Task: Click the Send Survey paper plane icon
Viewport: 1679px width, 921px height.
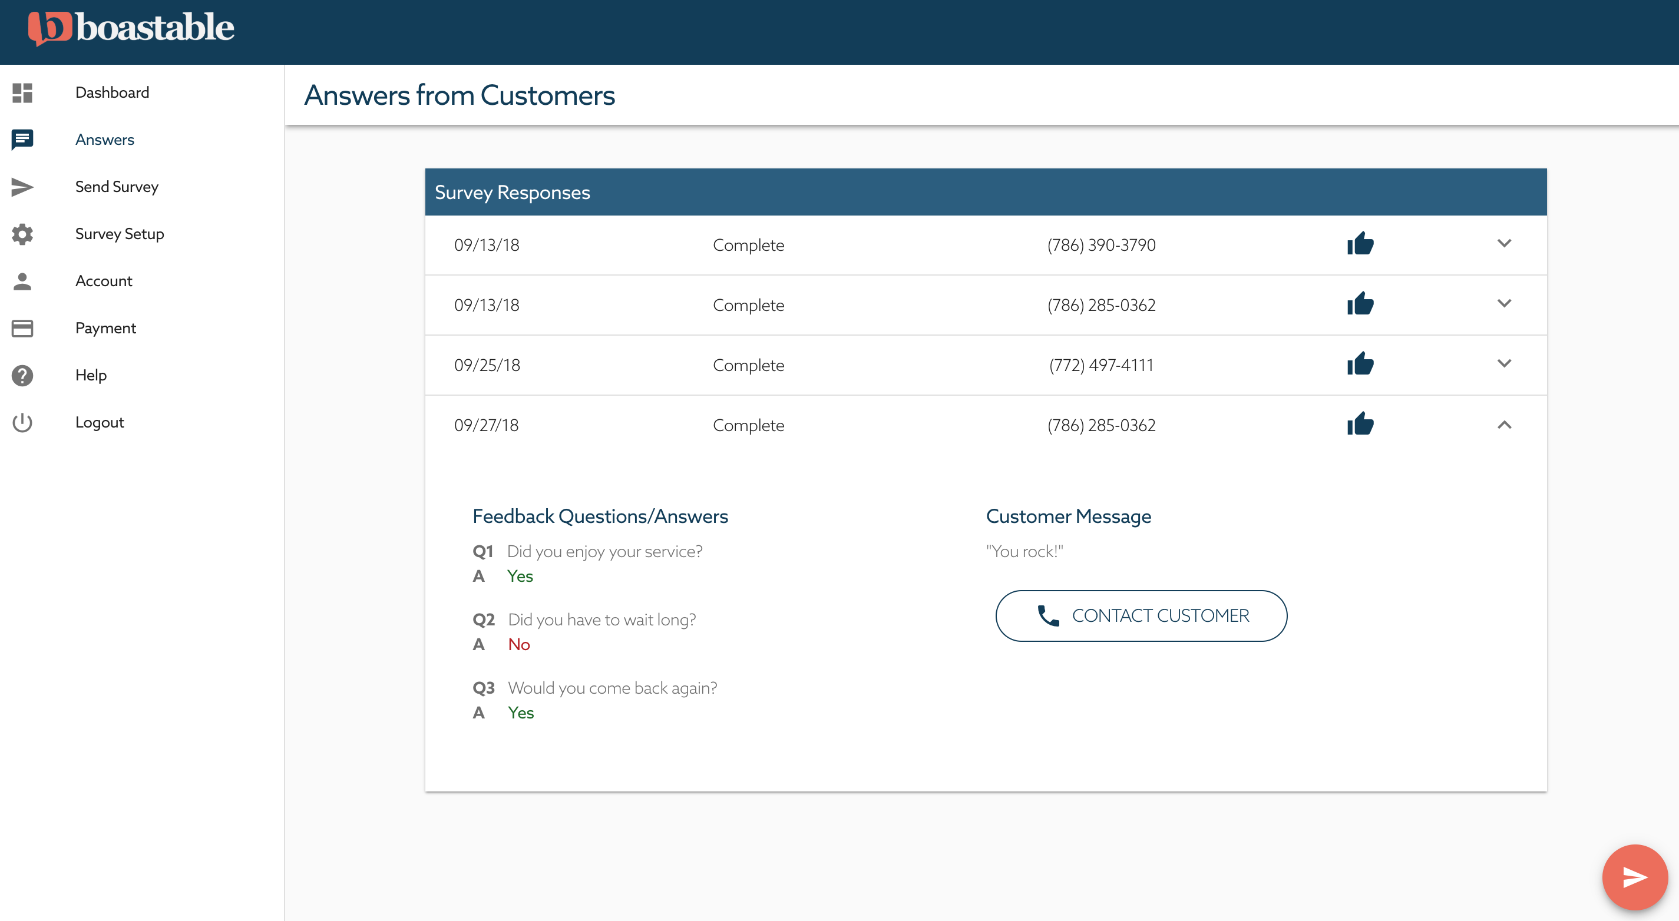Action: coord(22,187)
